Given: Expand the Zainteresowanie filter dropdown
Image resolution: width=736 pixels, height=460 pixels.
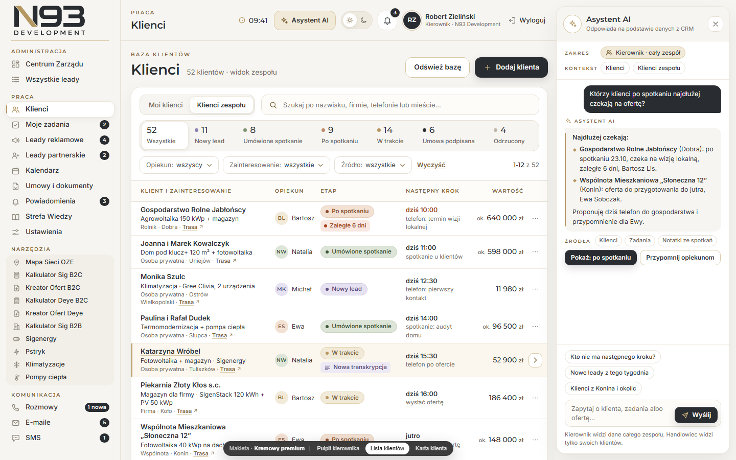Looking at the screenshot, I should [277, 165].
